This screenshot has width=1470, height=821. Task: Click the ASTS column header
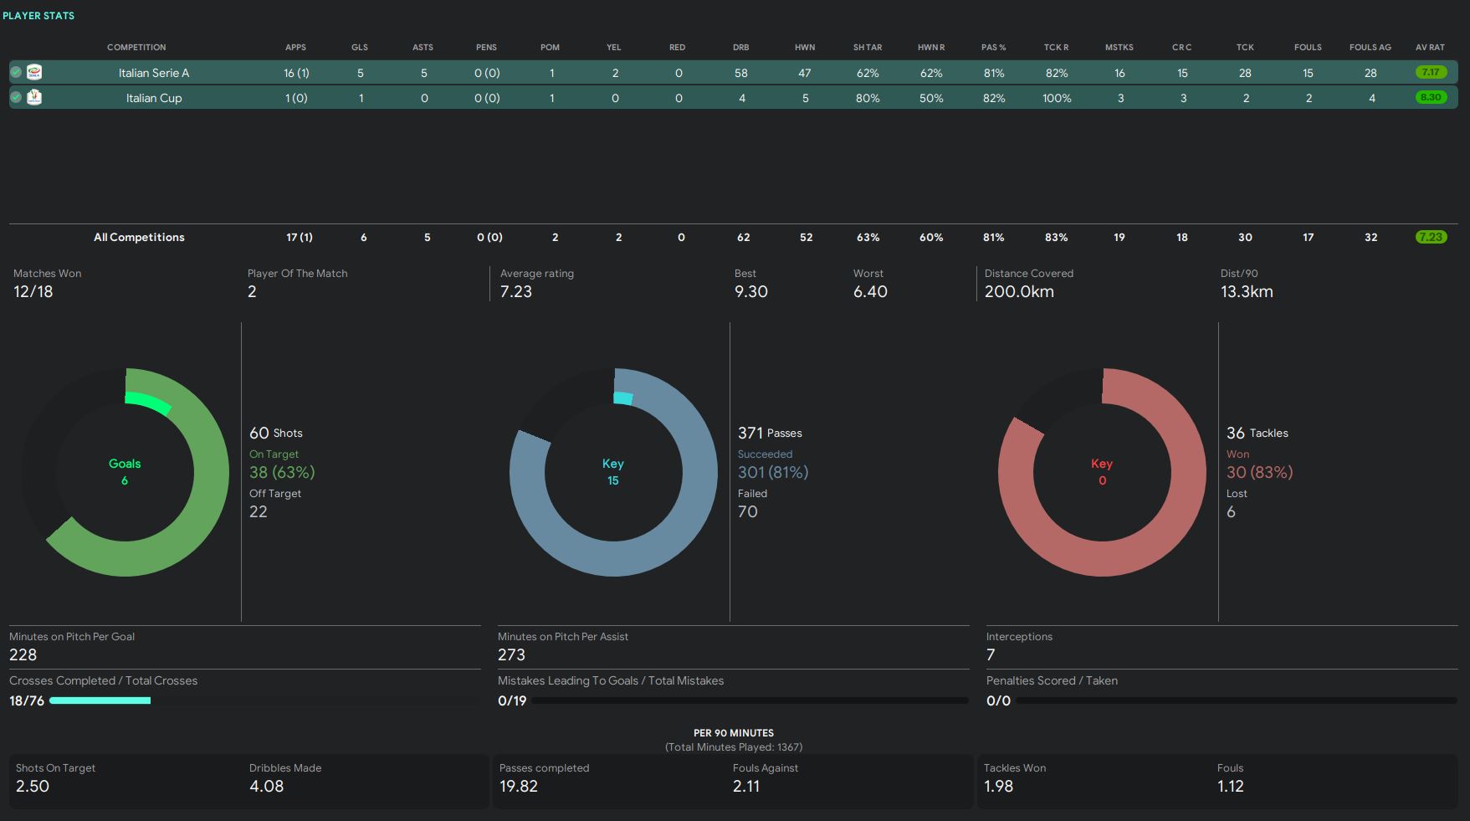point(423,48)
